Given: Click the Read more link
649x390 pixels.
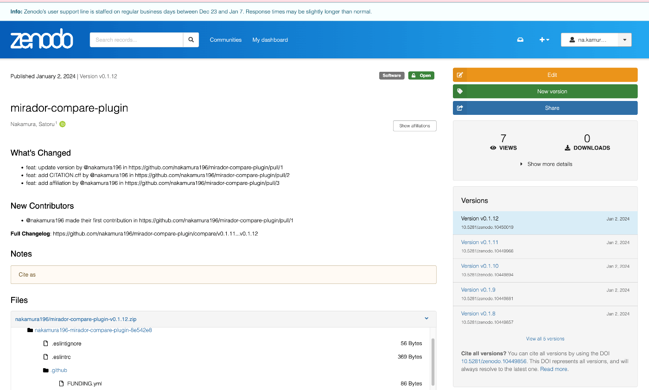Looking at the screenshot, I should (554, 369).
